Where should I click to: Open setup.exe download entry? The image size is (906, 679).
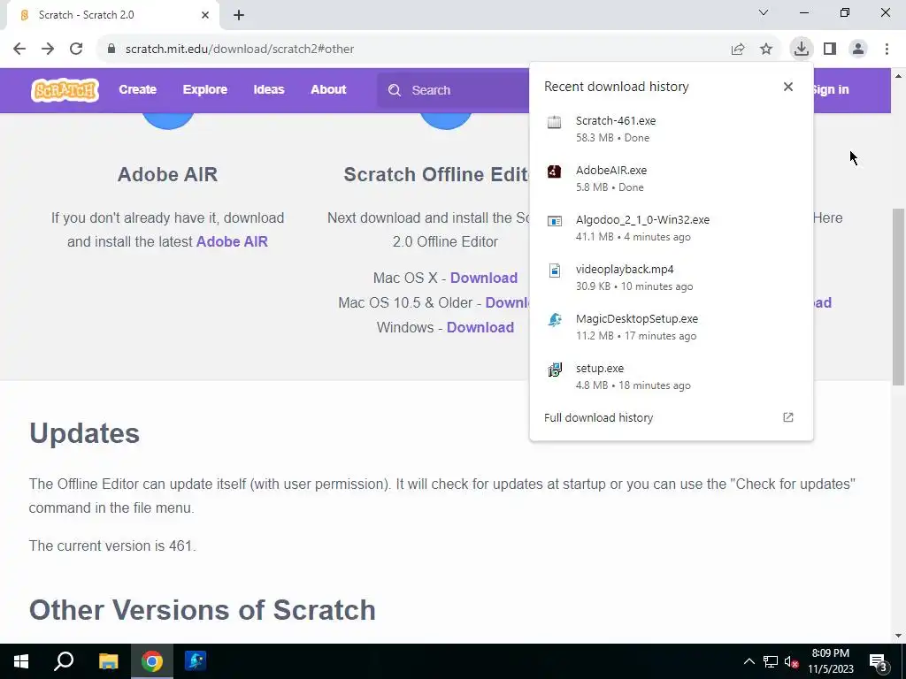tap(671, 377)
